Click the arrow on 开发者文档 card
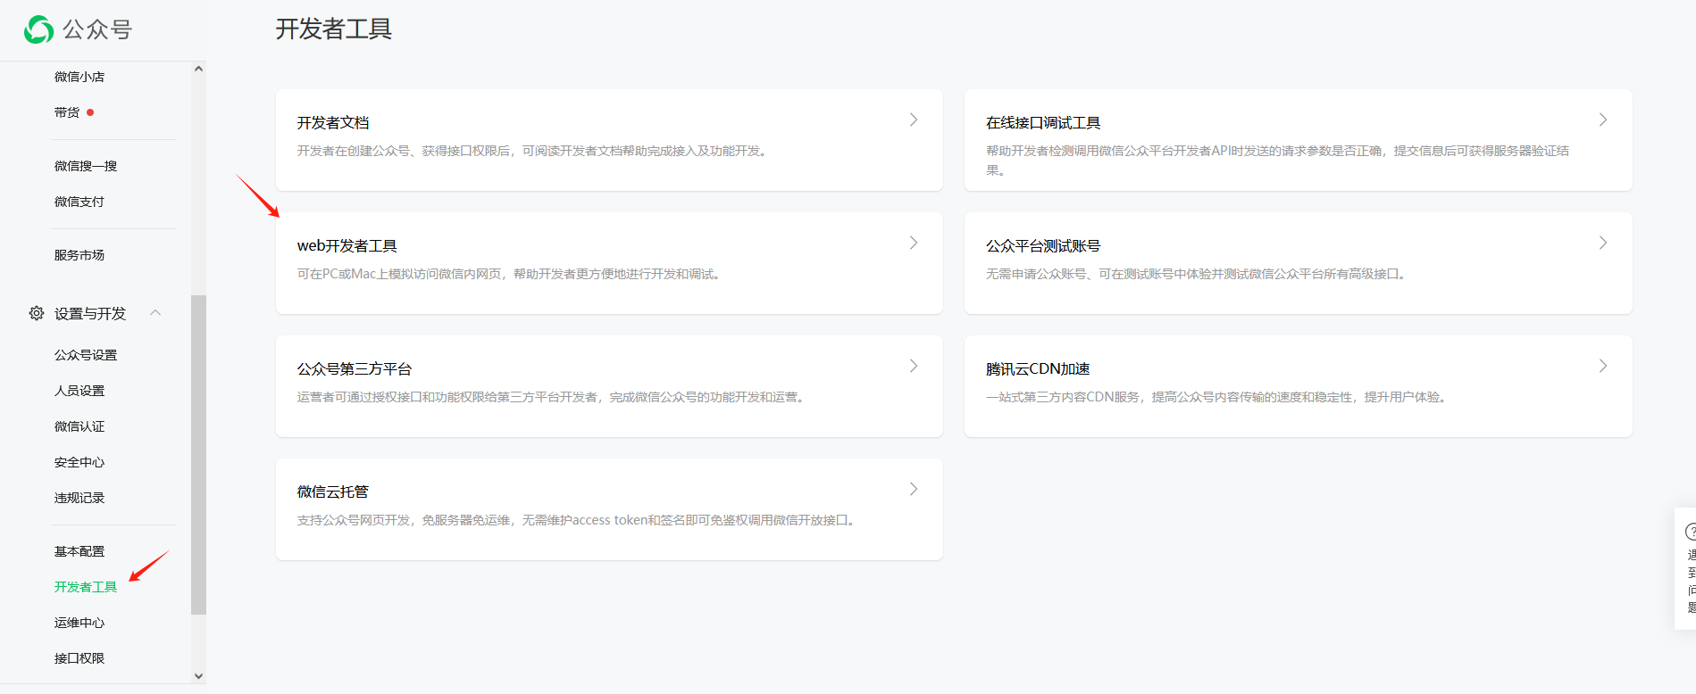This screenshot has height=694, width=1696. 914,120
